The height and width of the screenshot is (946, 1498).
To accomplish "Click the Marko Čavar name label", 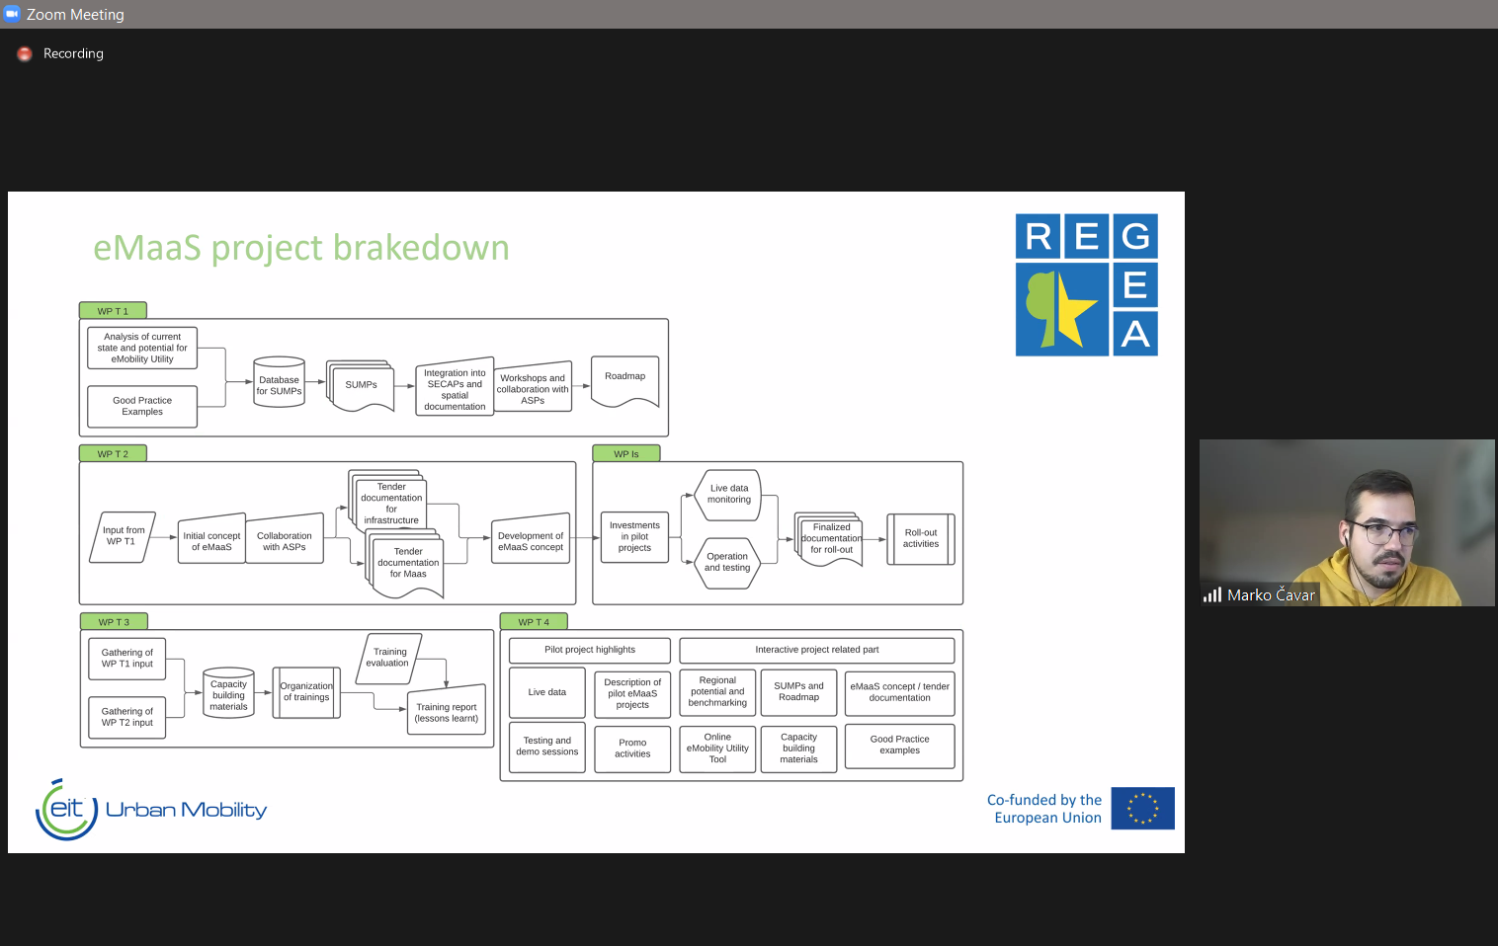I will coord(1271,594).
